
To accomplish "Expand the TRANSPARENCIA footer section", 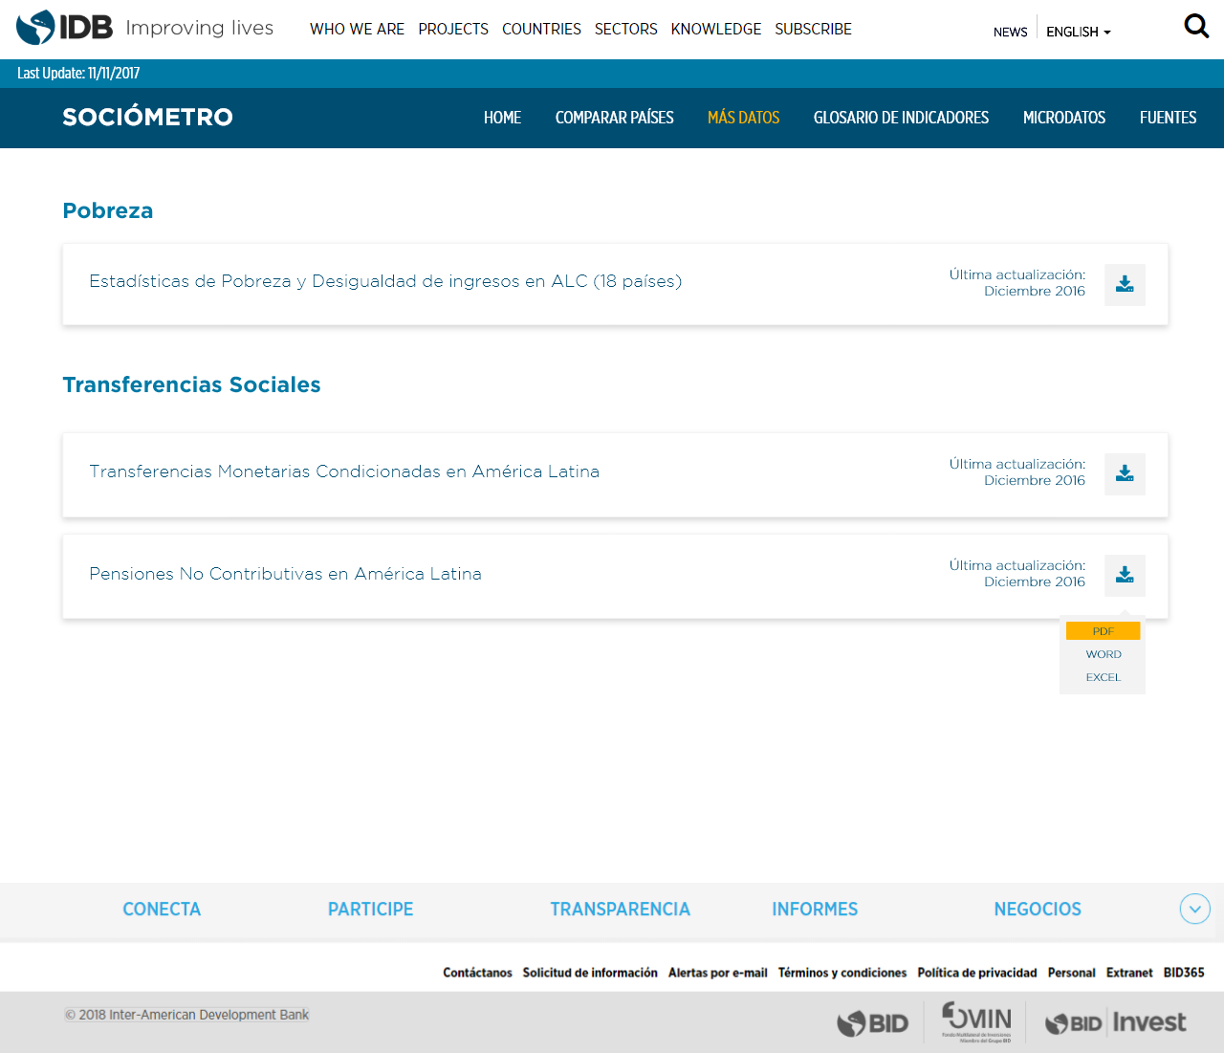I will click(x=620, y=909).
